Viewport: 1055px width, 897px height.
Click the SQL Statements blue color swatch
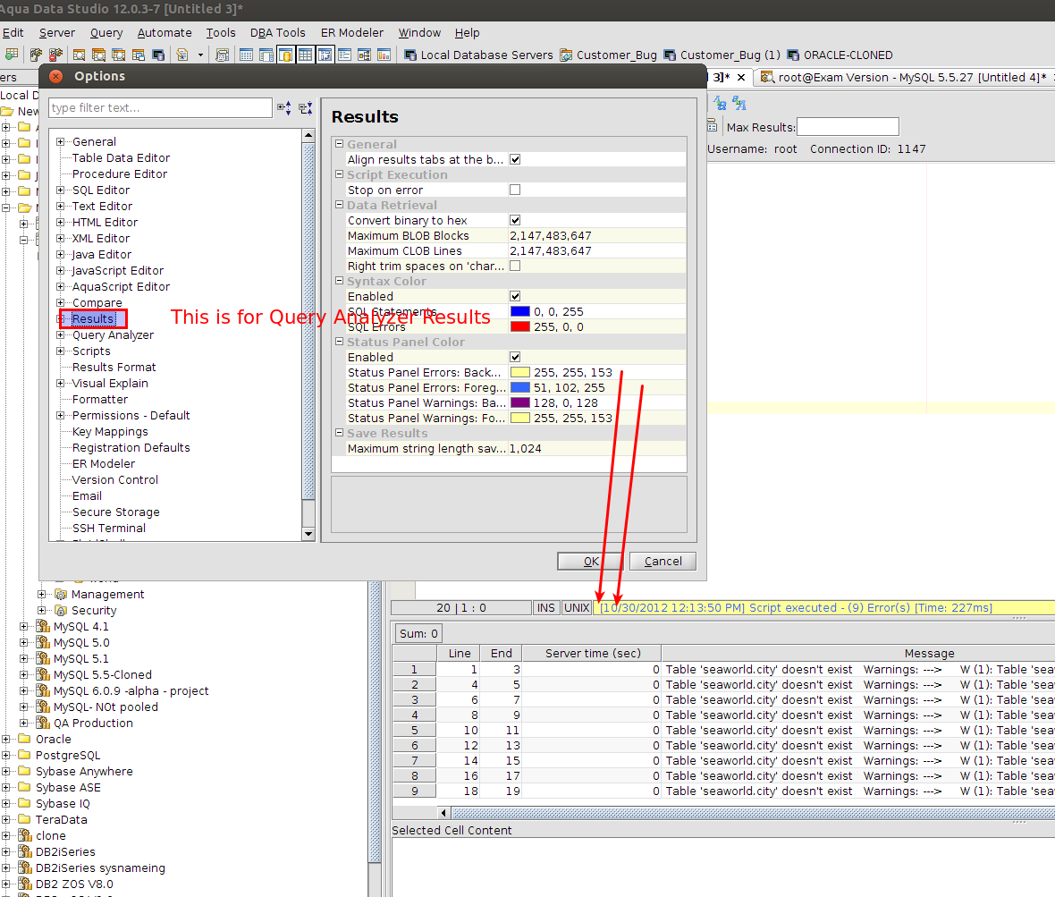pyautogui.click(x=520, y=311)
